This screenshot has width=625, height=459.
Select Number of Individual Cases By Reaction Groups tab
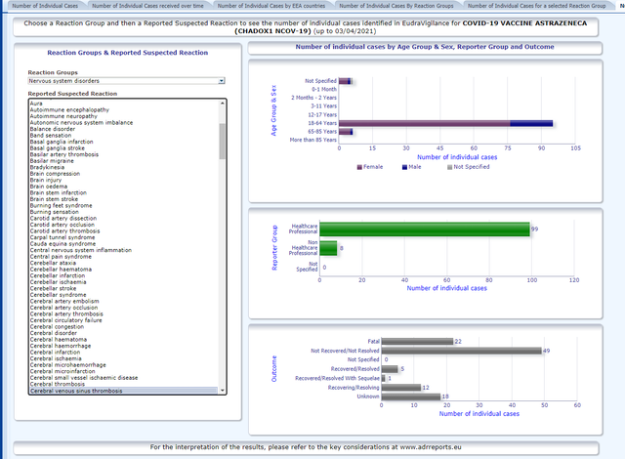pos(396,6)
